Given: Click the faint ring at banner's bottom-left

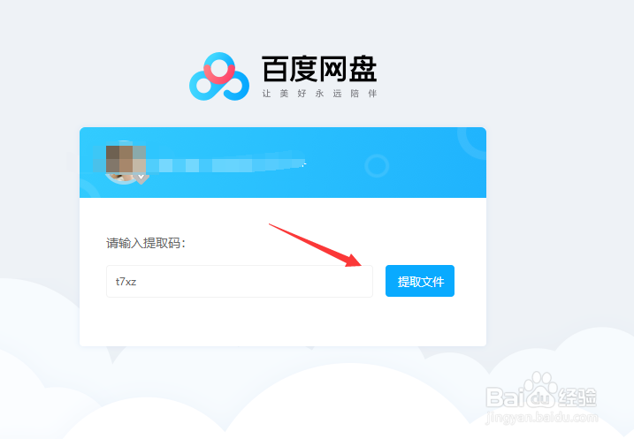Looking at the screenshot, I should coord(89,189).
